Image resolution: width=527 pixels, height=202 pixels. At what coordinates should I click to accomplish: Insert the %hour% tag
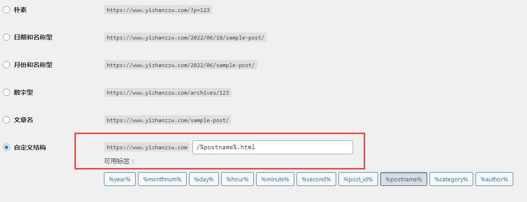237,179
